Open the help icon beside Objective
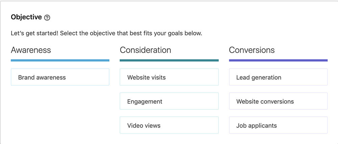This screenshot has height=144, width=338. point(47,17)
